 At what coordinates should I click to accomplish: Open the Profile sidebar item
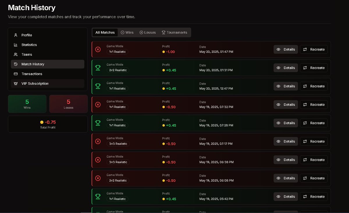[x=47, y=35]
